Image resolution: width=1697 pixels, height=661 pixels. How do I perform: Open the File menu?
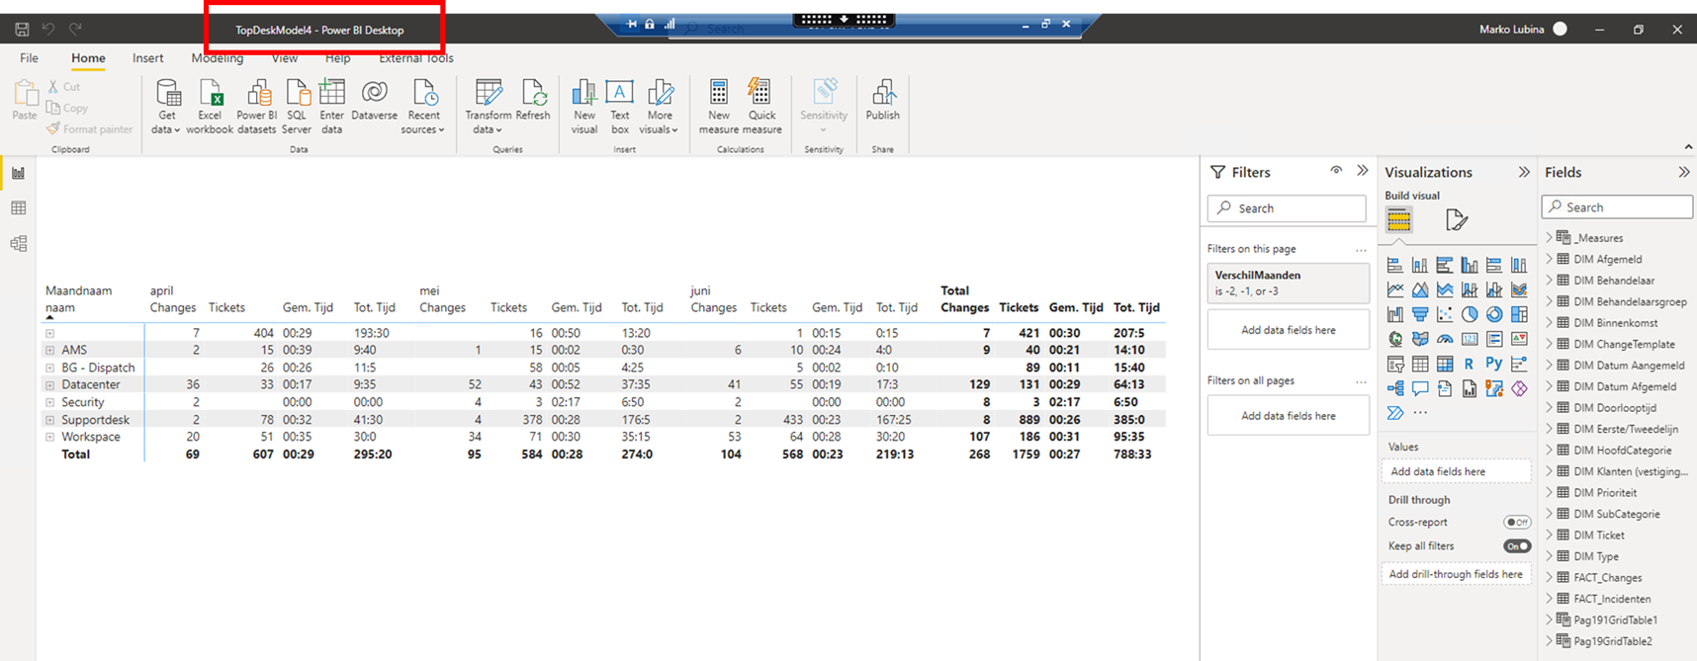29,58
